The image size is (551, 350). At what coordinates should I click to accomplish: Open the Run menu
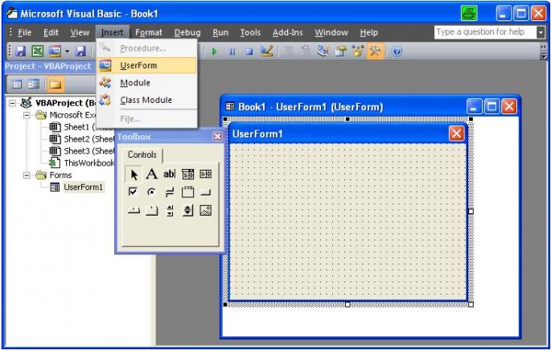coord(220,33)
